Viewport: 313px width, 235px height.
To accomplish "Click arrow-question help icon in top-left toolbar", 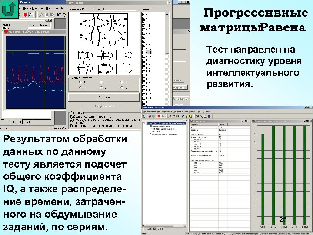I will (x=59, y=15).
